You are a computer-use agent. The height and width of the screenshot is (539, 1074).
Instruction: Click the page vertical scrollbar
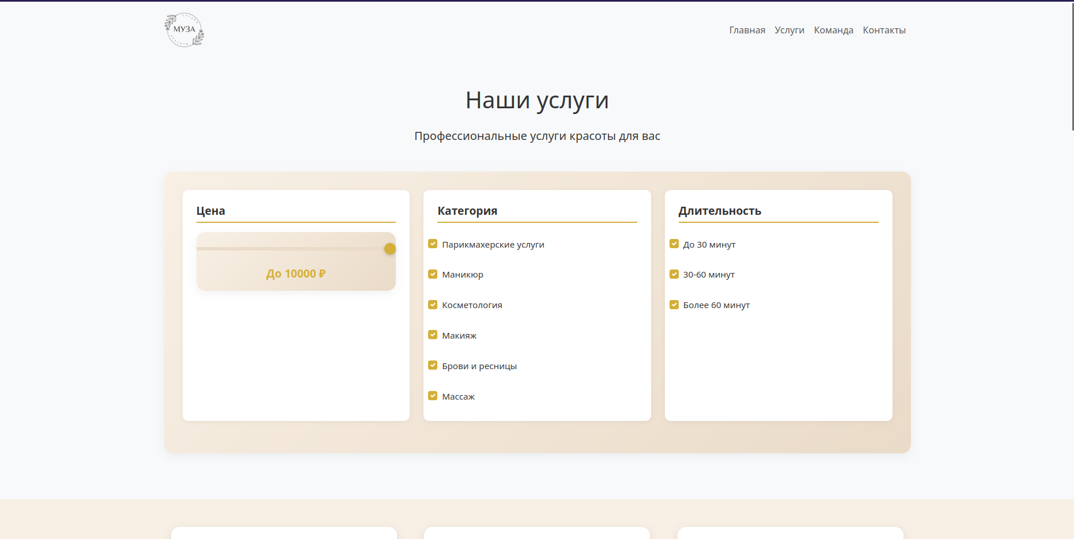point(1072,66)
